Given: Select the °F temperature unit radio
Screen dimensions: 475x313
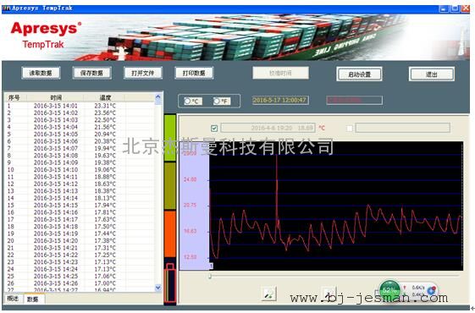Looking at the screenshot, I should (217, 101).
